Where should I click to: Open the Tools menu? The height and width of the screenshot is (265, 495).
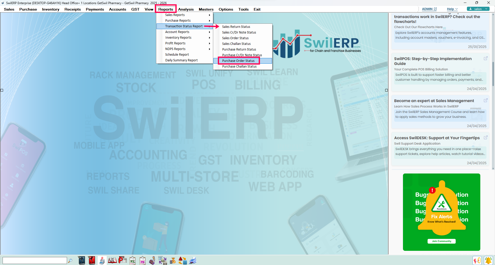(243, 9)
